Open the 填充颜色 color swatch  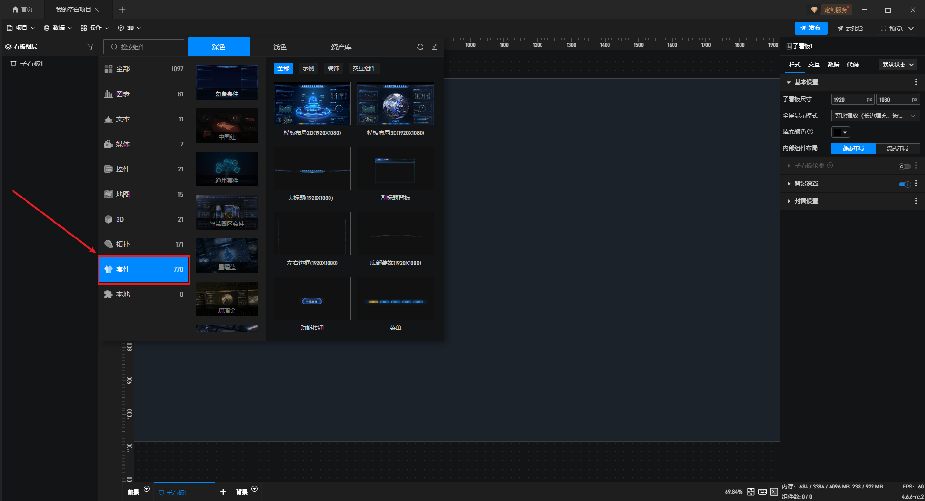click(x=841, y=132)
